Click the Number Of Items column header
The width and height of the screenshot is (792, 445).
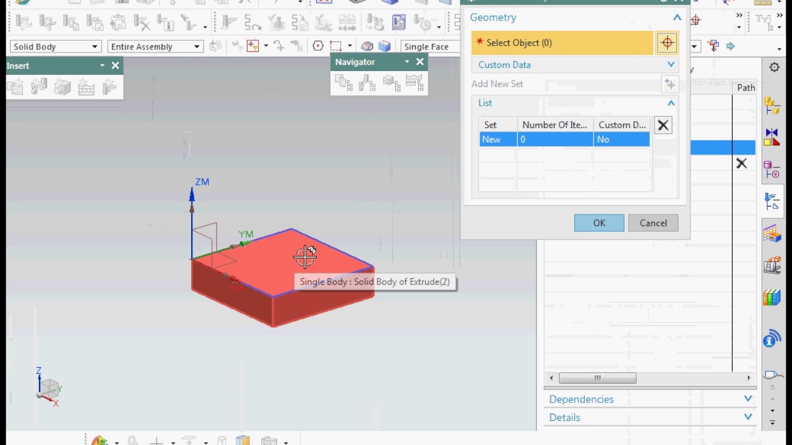tap(555, 125)
